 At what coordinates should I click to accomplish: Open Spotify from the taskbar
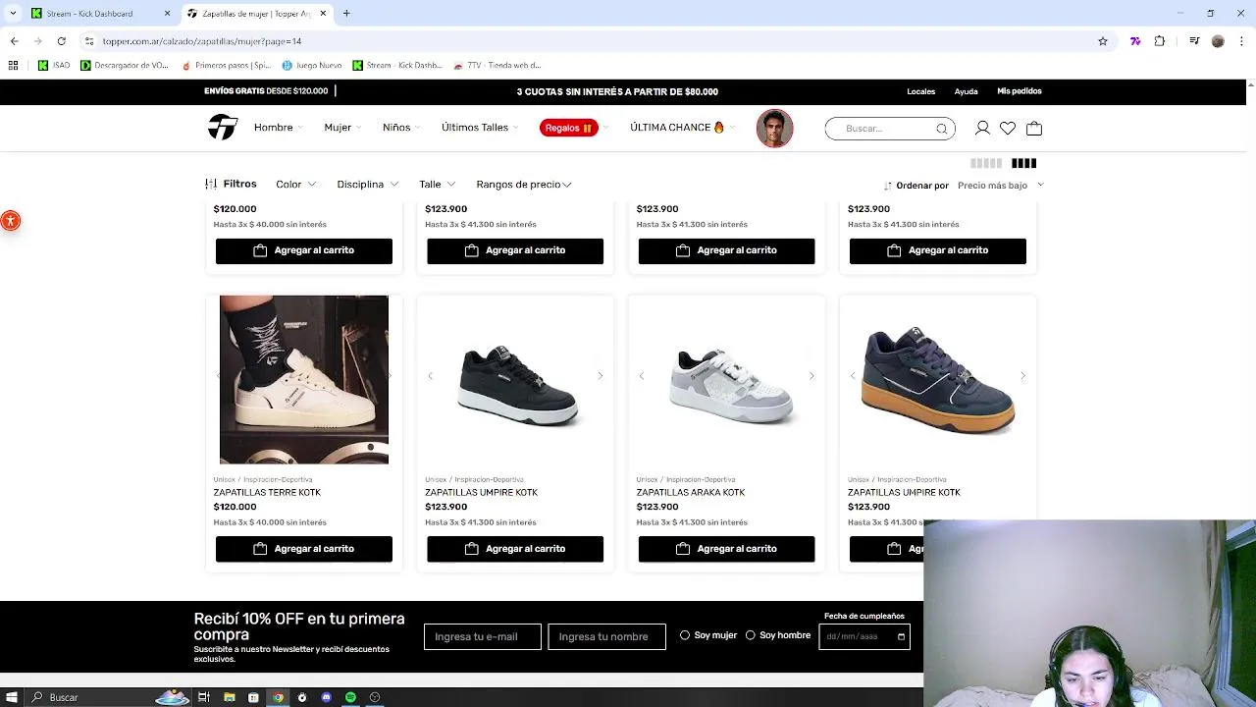[350, 697]
